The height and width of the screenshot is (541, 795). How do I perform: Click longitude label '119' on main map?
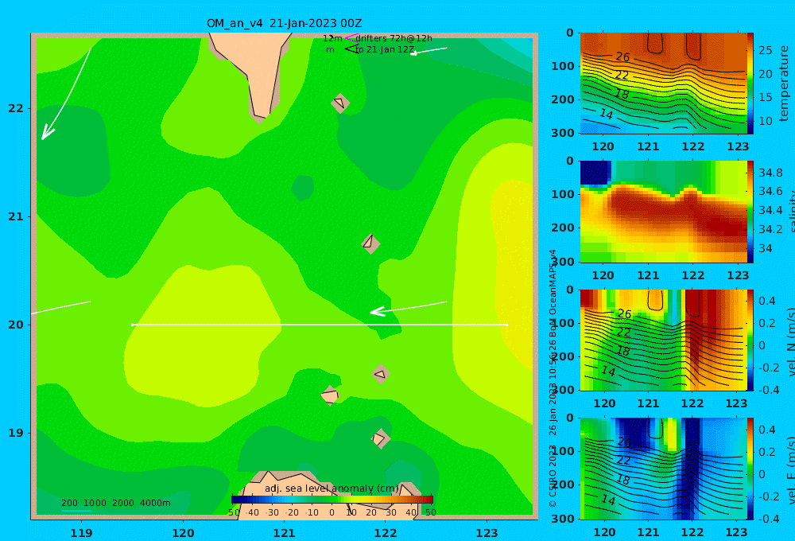(x=82, y=533)
